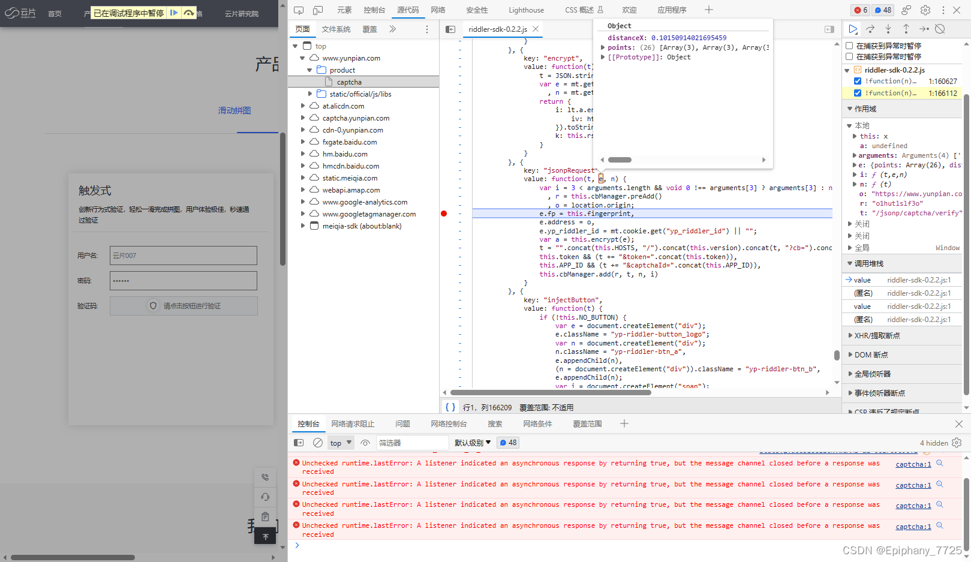Collapse the product folder
The image size is (971, 562).
point(309,70)
